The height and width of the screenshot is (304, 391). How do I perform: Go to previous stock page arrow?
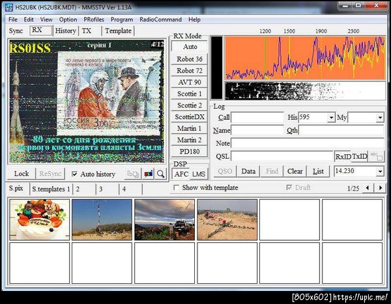(368, 187)
